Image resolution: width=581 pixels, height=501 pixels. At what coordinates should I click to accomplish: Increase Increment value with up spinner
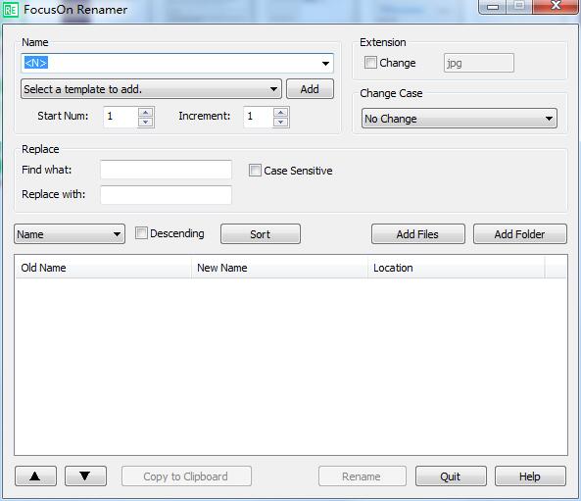pyautogui.click(x=280, y=112)
